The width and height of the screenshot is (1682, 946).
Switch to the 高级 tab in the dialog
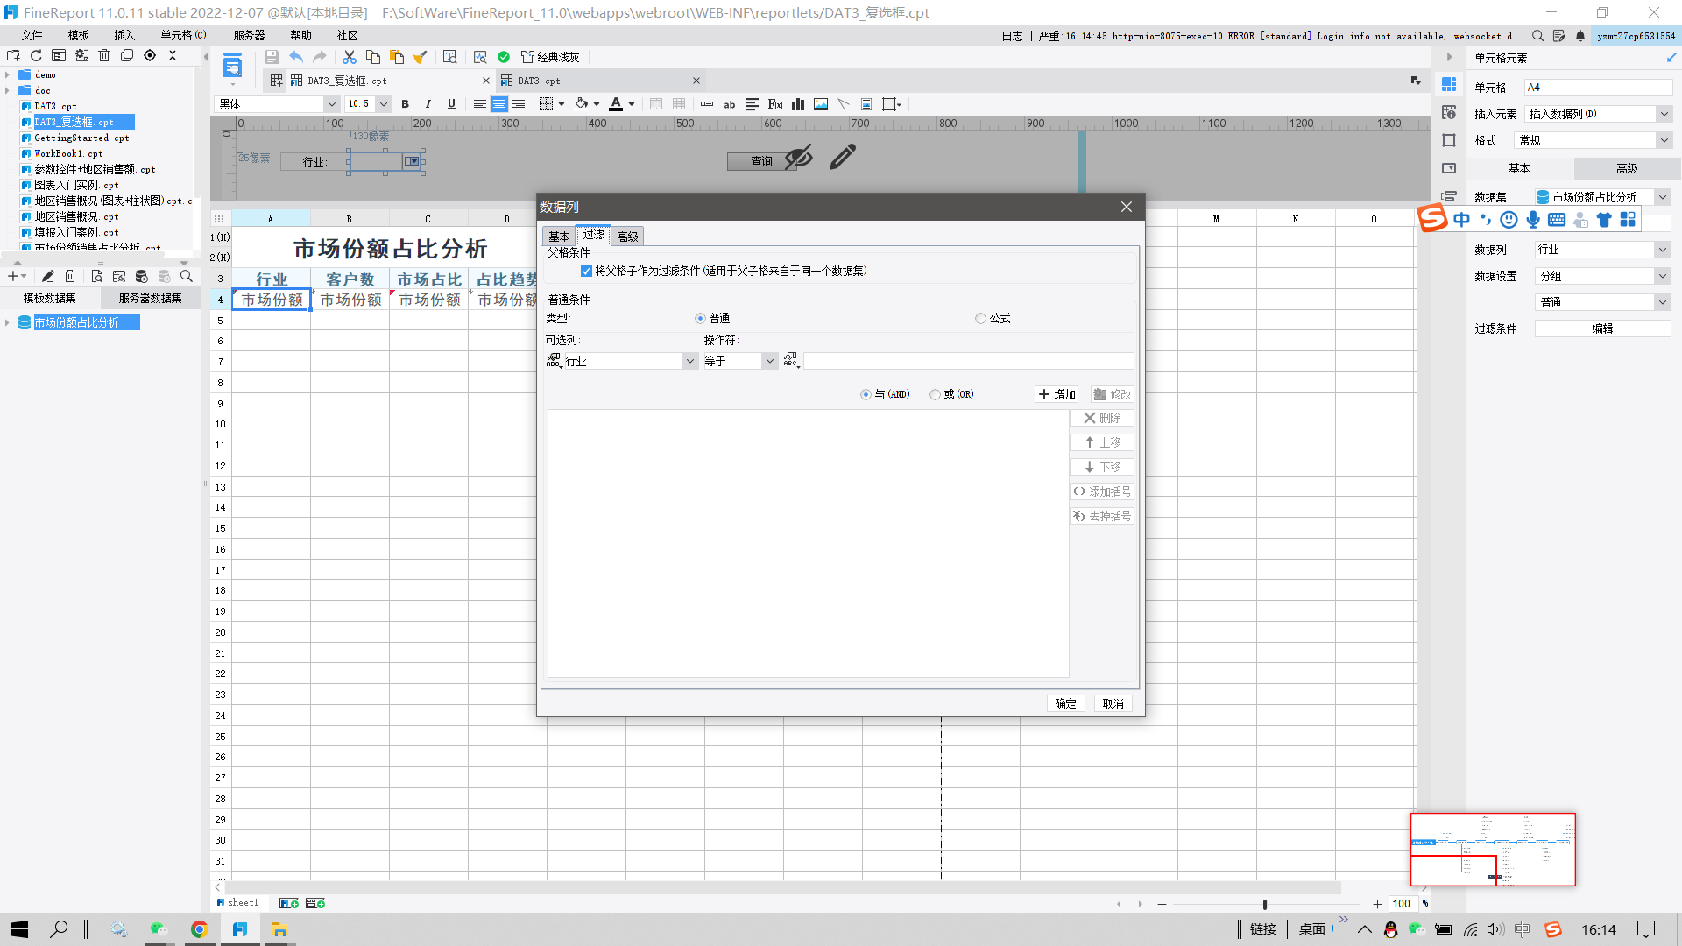coord(627,236)
